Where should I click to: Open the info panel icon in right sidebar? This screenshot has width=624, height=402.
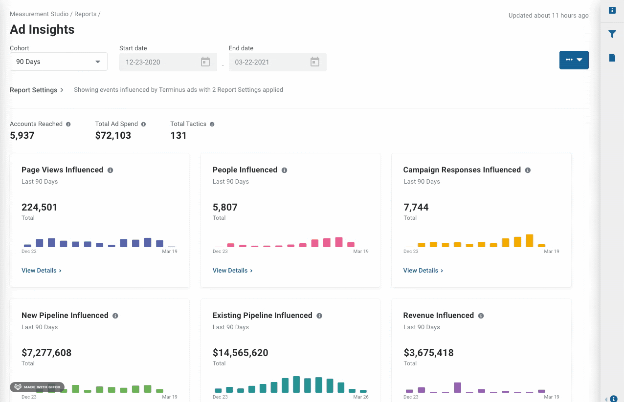click(612, 10)
